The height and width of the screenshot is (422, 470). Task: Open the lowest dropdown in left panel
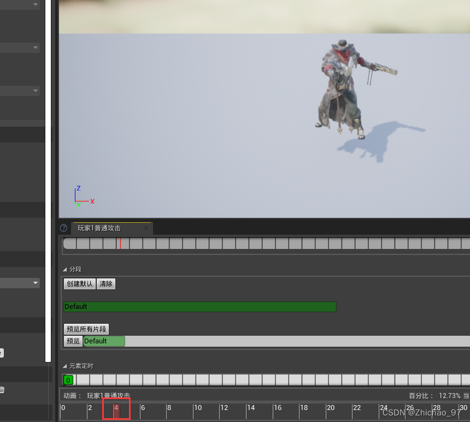pos(36,283)
